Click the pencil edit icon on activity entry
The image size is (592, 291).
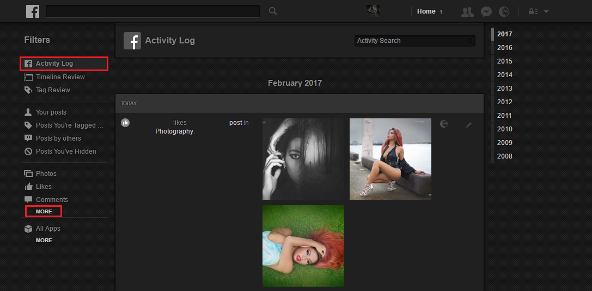[x=469, y=125]
